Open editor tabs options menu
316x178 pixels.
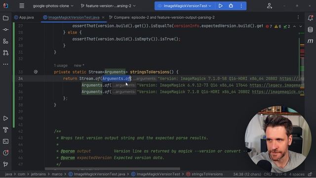pos(298,17)
